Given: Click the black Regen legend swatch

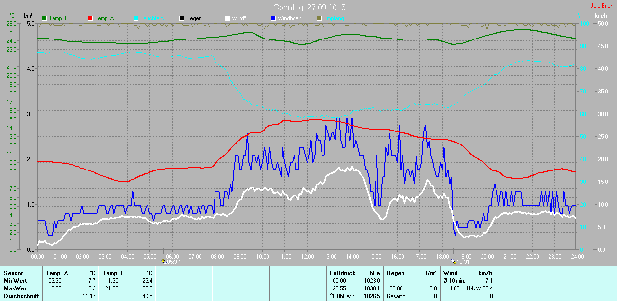Looking at the screenshot, I should pyautogui.click(x=182, y=18).
